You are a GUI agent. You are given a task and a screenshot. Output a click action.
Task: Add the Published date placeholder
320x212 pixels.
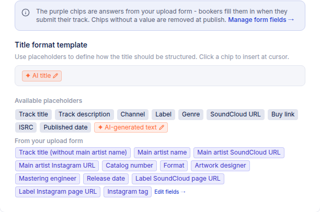[x=65, y=127]
